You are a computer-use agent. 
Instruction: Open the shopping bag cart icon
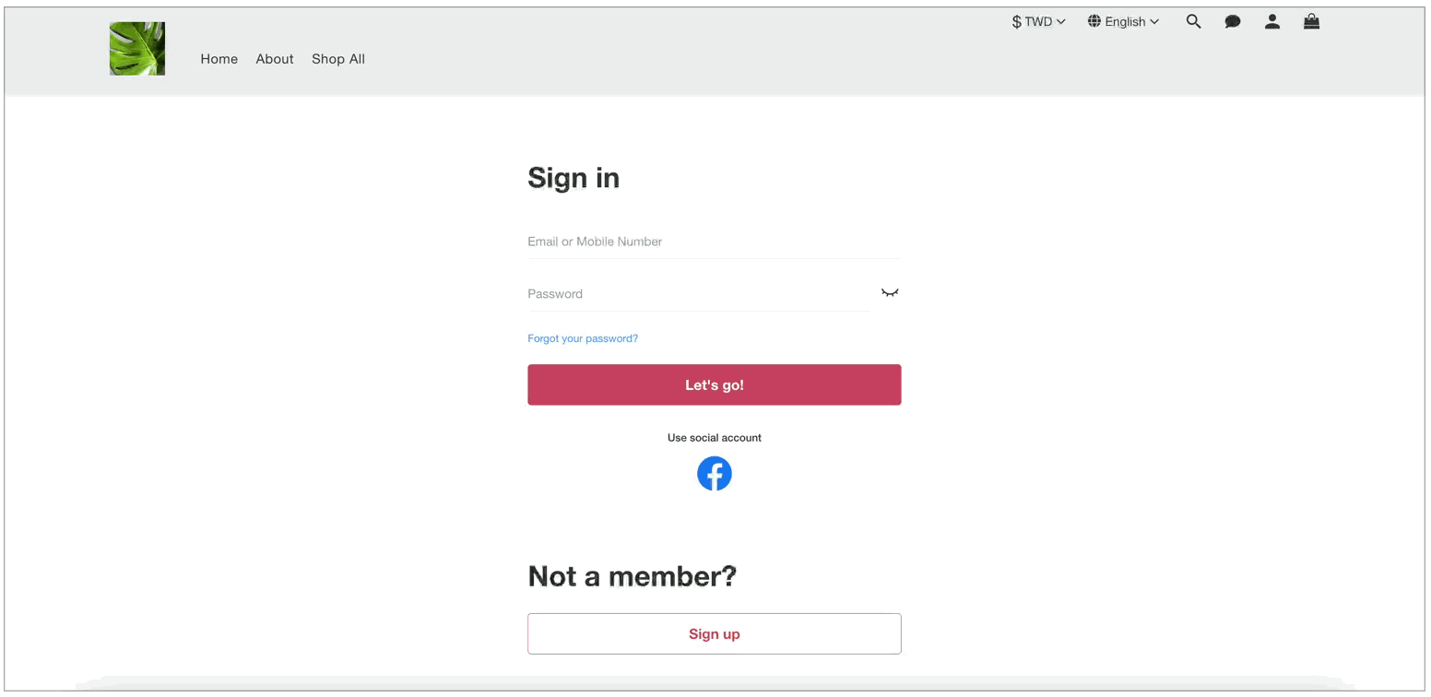pos(1311,21)
